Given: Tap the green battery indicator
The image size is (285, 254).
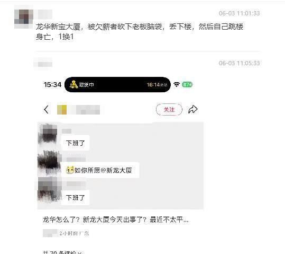Looking at the screenshot, I should [187, 85].
